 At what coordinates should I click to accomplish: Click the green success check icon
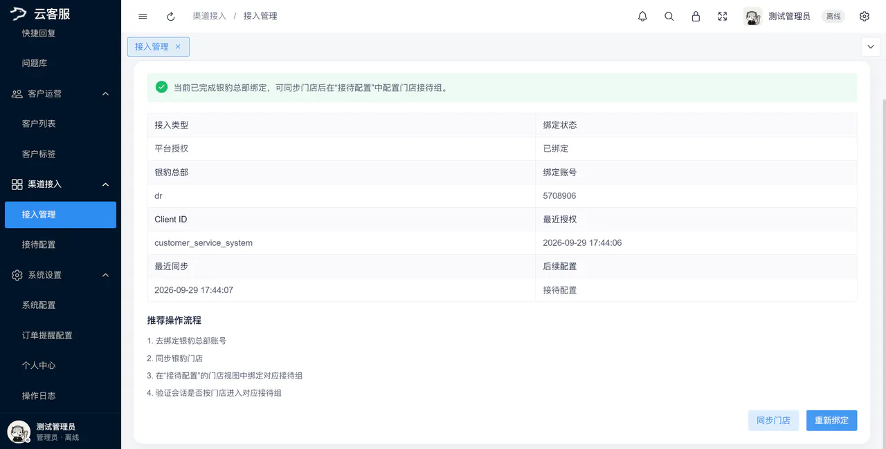(x=161, y=87)
